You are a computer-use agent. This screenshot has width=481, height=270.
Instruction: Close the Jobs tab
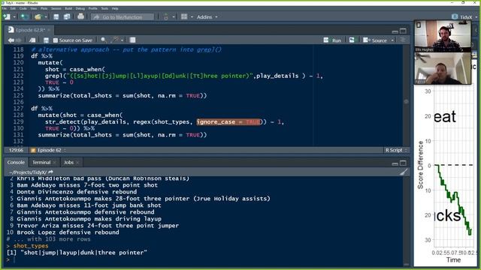point(77,163)
